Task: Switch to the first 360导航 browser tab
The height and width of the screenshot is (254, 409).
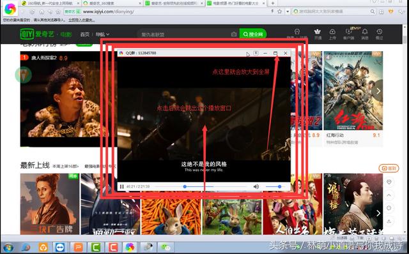Action: (50, 3)
